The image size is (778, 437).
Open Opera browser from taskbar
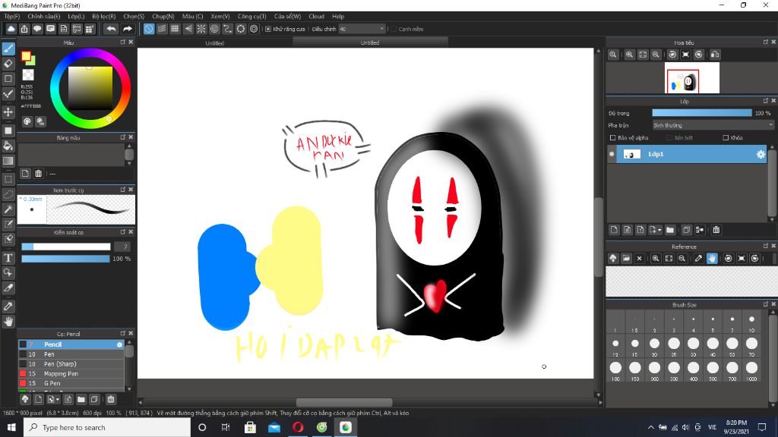[298, 427]
